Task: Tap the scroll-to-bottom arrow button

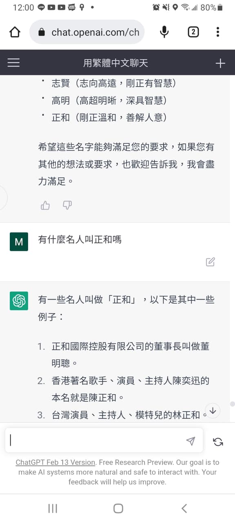Action: (213, 411)
